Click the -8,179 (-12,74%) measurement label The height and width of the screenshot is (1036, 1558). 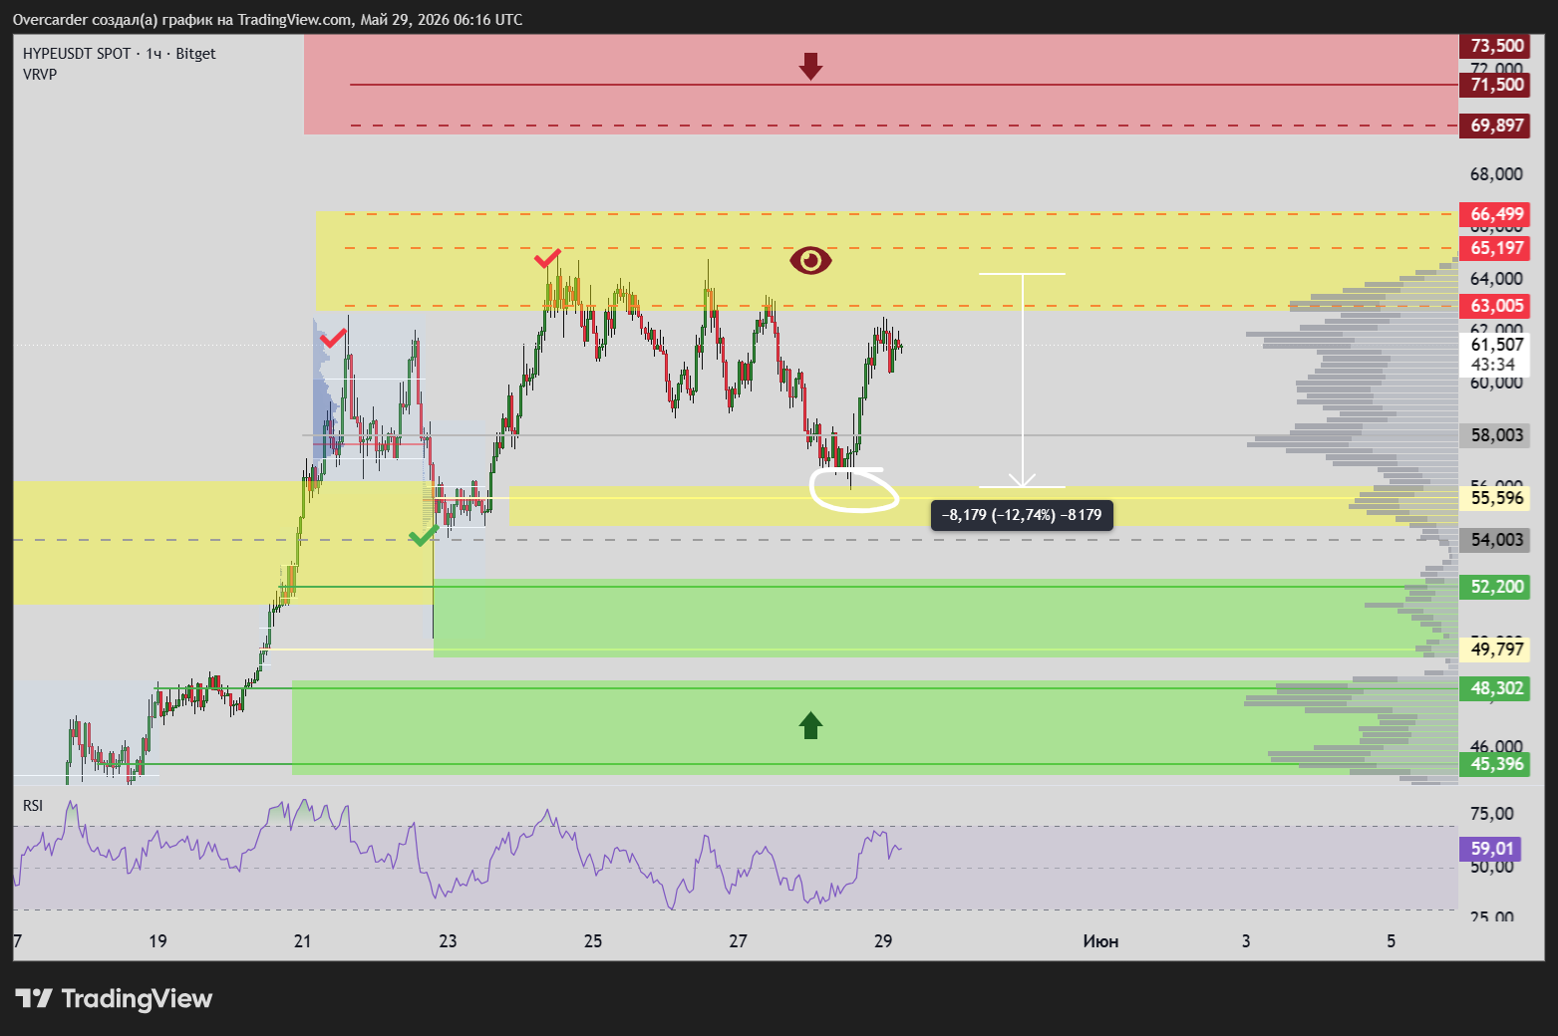pos(1022,515)
